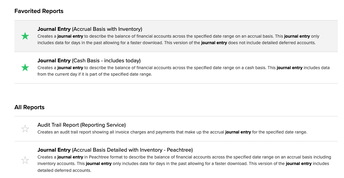Click the All Reports heading

pyautogui.click(x=30, y=107)
